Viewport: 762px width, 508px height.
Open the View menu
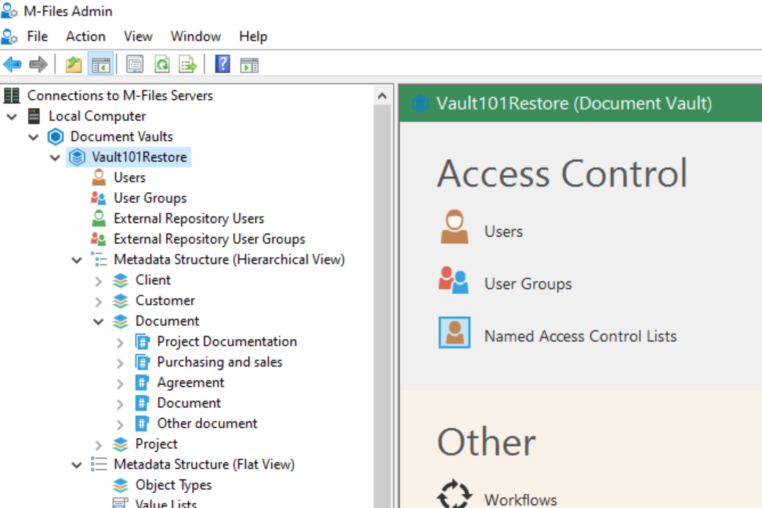tap(138, 36)
